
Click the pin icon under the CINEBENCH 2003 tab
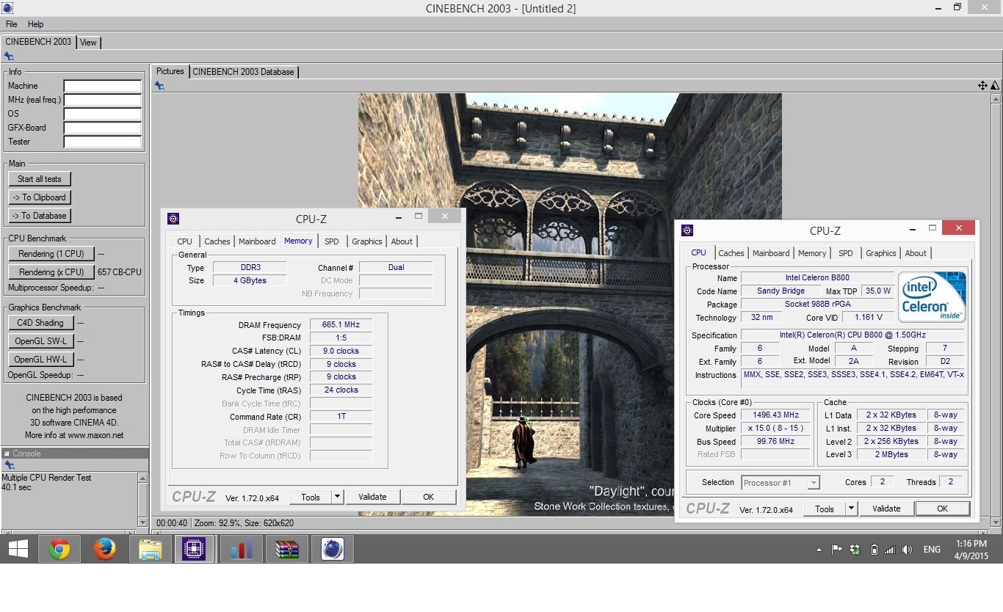(x=9, y=57)
